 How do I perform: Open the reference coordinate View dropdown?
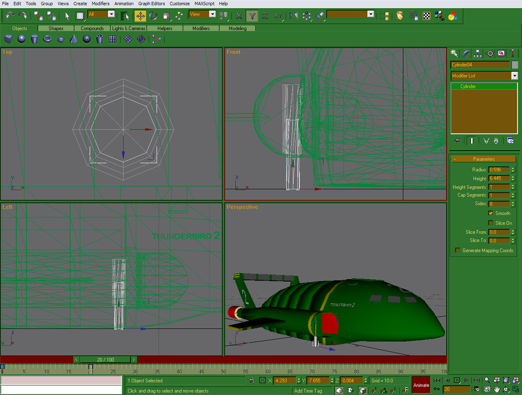[213, 14]
